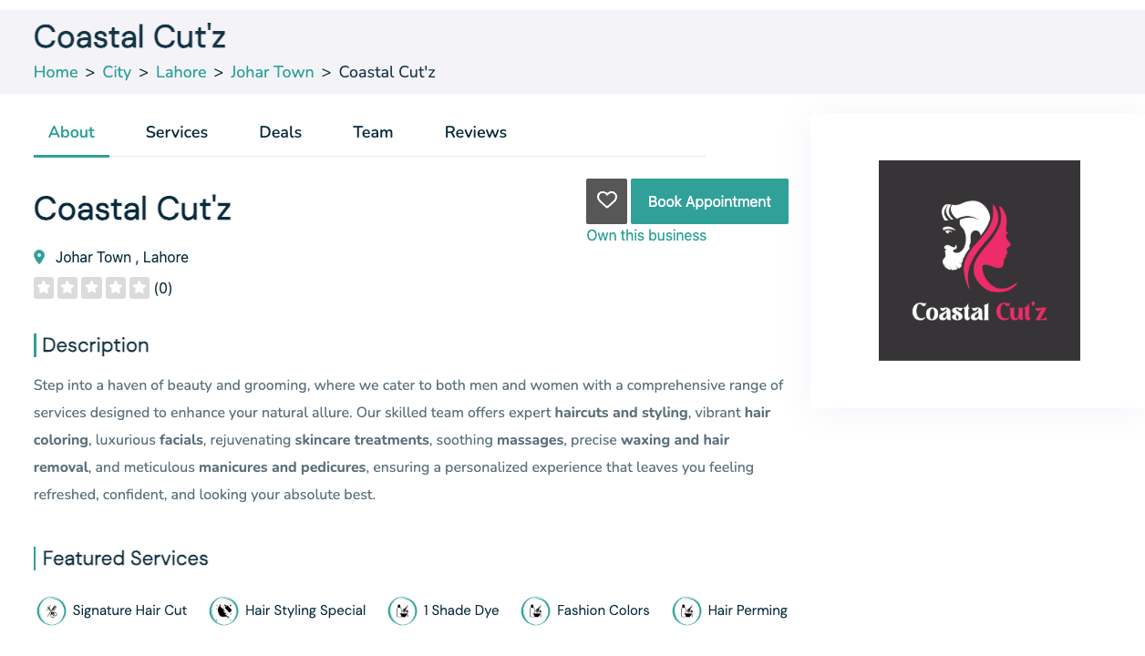This screenshot has height=656, width=1145.
Task: Click the Fashion Colors service icon
Action: [x=535, y=610]
